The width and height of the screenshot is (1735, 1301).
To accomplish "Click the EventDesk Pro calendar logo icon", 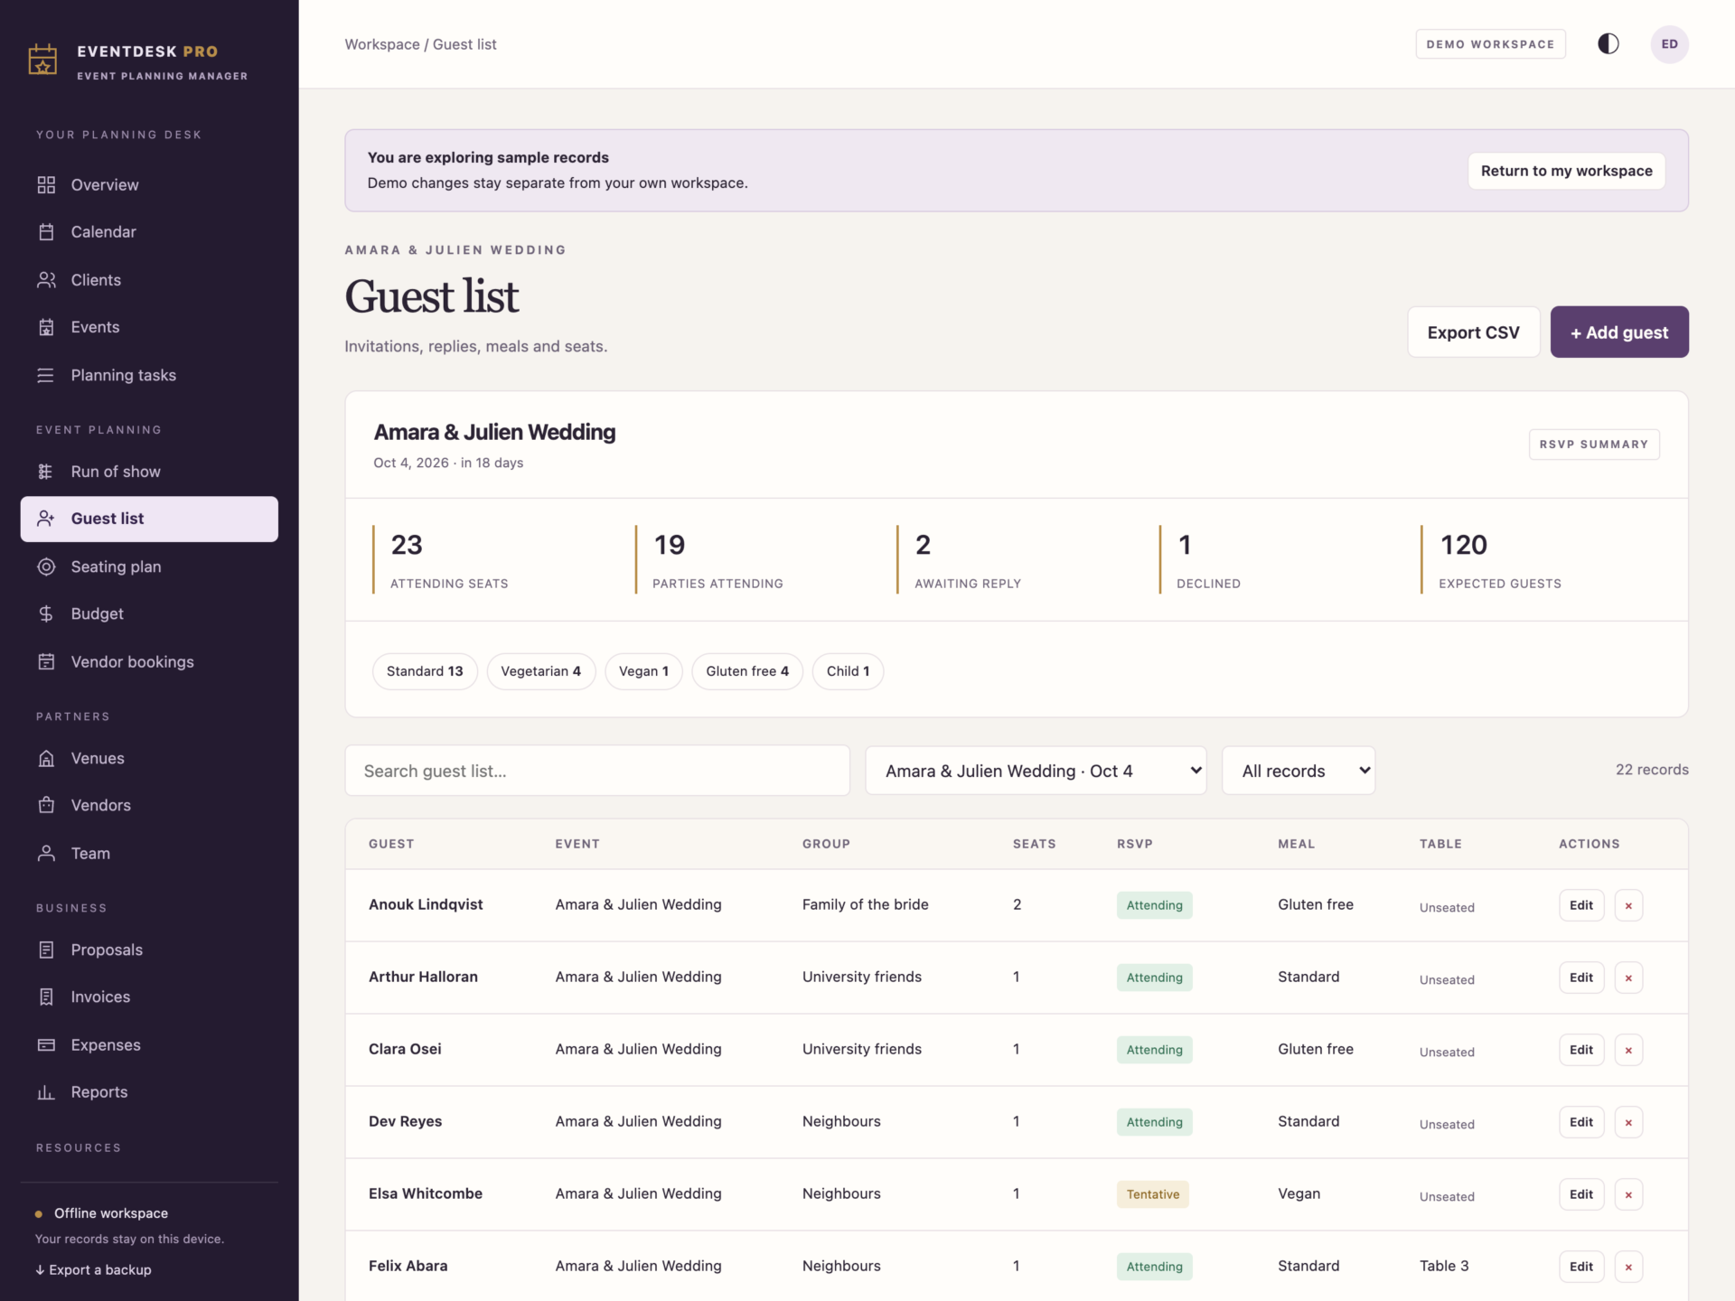I will (x=42, y=60).
